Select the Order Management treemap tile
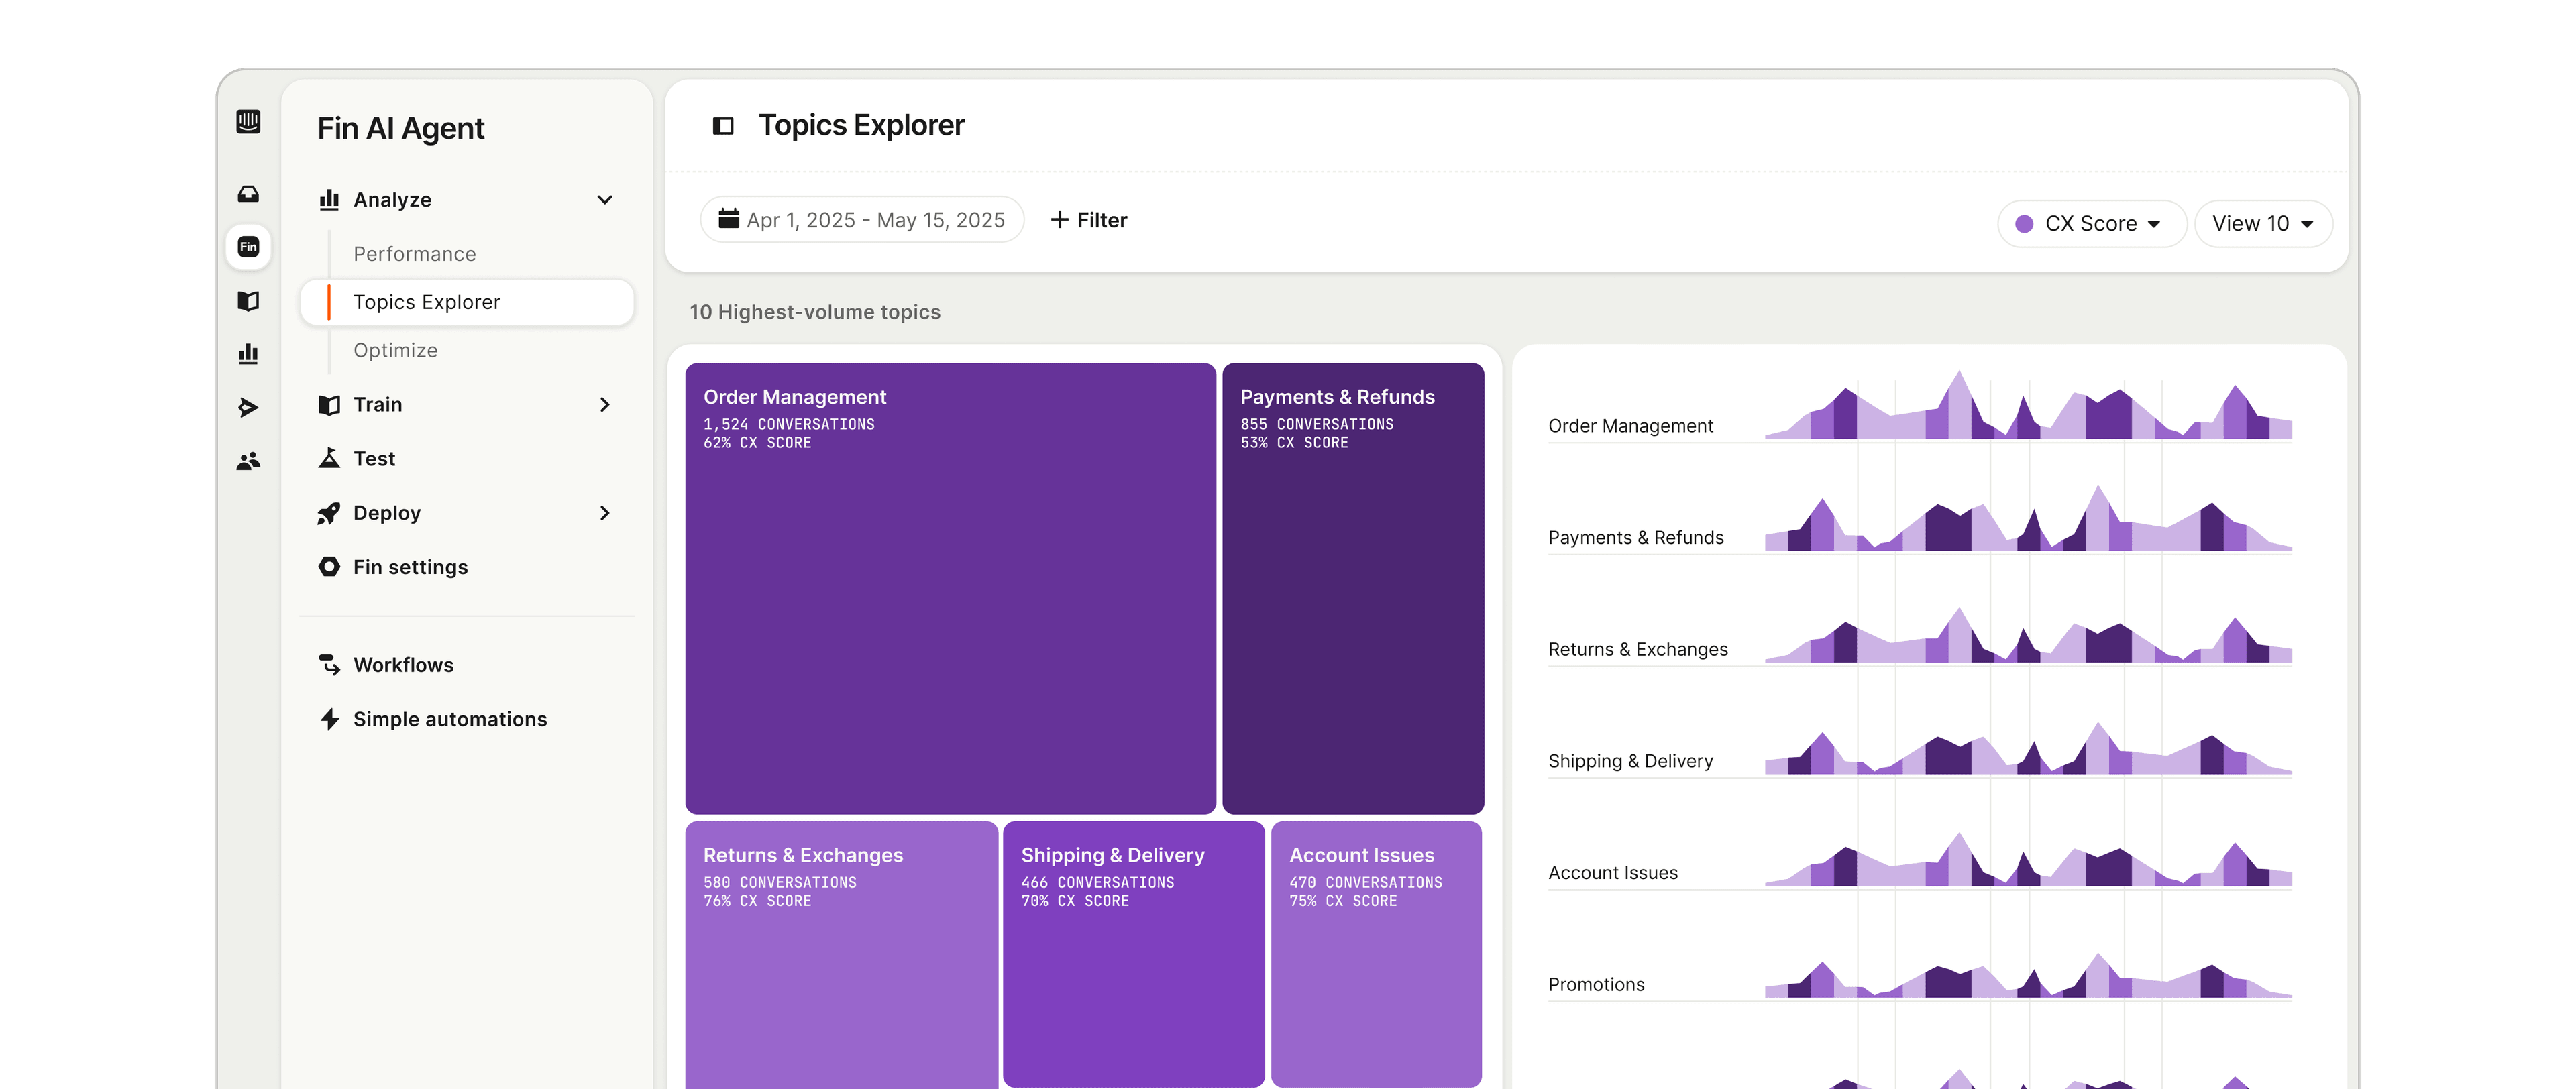The height and width of the screenshot is (1089, 2576). pos(950,588)
